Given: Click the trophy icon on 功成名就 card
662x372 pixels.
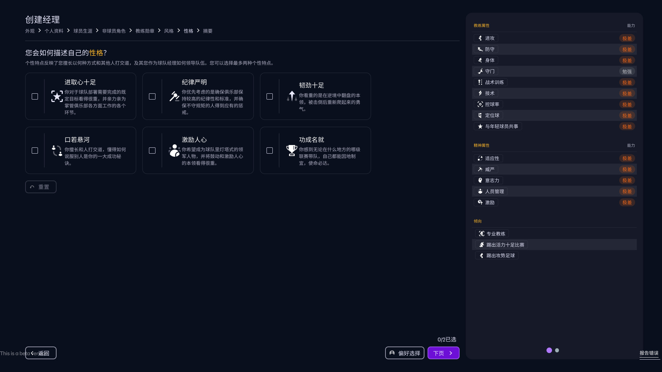Looking at the screenshot, I should click(292, 151).
